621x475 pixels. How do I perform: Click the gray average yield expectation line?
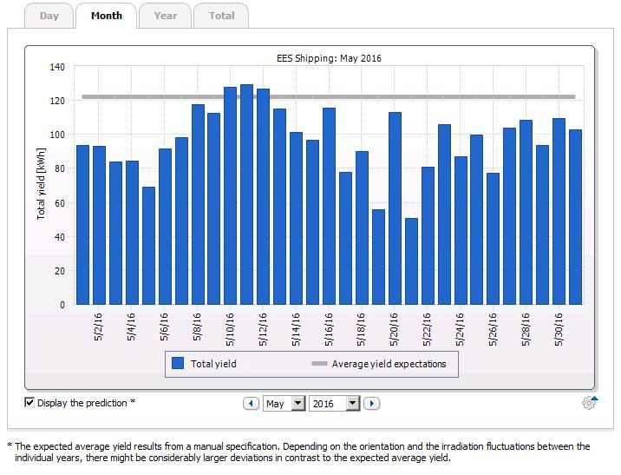click(329, 96)
